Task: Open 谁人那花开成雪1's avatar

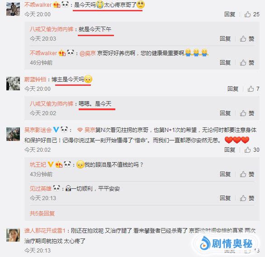Action: [x=13, y=235]
